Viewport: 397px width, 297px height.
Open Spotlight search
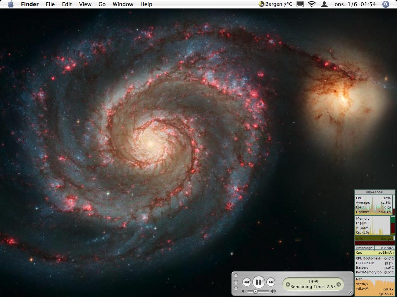pyautogui.click(x=385, y=4)
